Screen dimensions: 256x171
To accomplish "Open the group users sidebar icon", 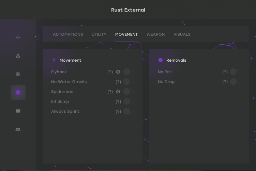I will click(18, 129).
